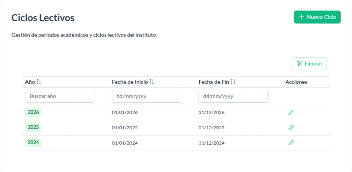This screenshot has width=352, height=172.
Task: Click the Fecha de Inicio column header
Action: point(130,82)
